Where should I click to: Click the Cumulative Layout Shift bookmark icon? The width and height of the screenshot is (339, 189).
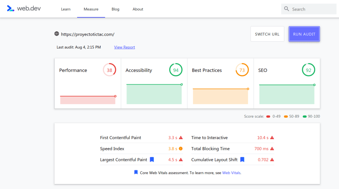pos(242,160)
